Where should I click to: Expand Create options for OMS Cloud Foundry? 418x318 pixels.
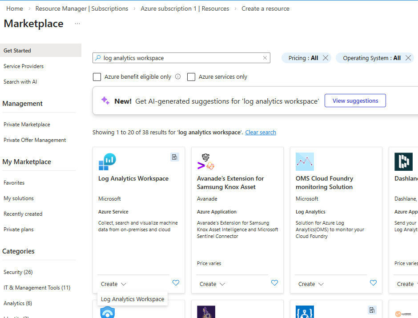[x=311, y=284]
